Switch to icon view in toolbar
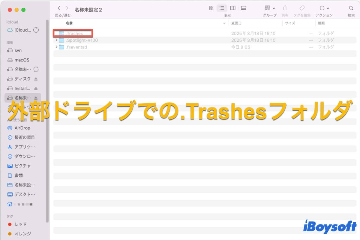360x240 pixels. click(x=211, y=8)
